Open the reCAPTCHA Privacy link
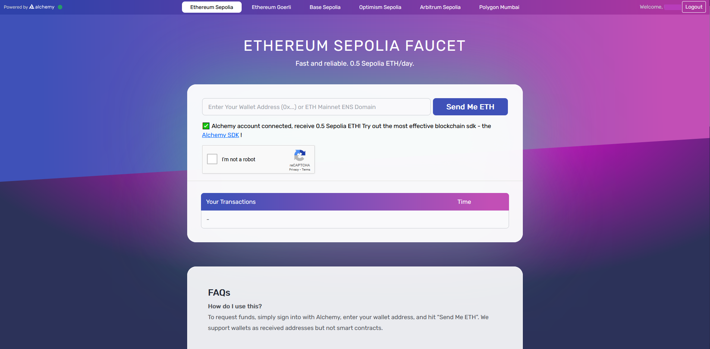The image size is (710, 349). click(x=294, y=170)
